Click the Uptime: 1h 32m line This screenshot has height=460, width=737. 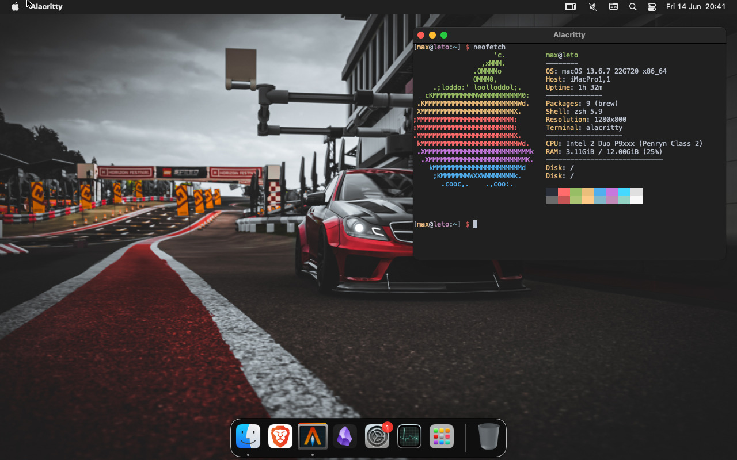574,87
